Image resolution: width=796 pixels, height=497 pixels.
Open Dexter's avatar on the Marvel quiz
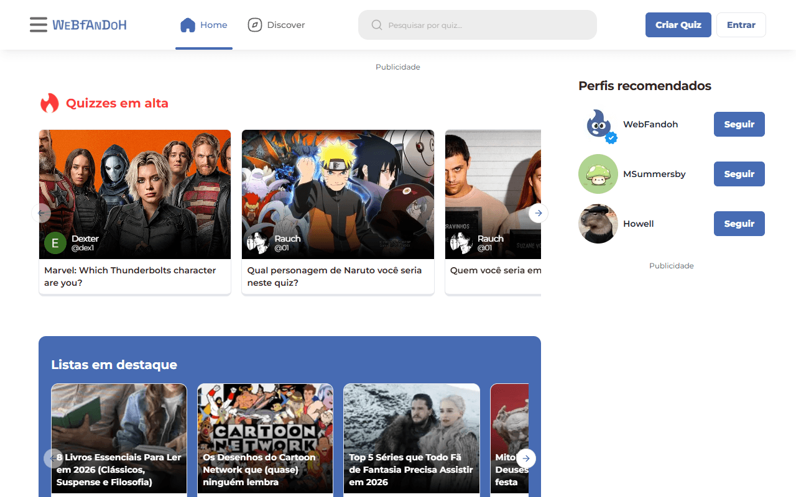[x=55, y=243]
